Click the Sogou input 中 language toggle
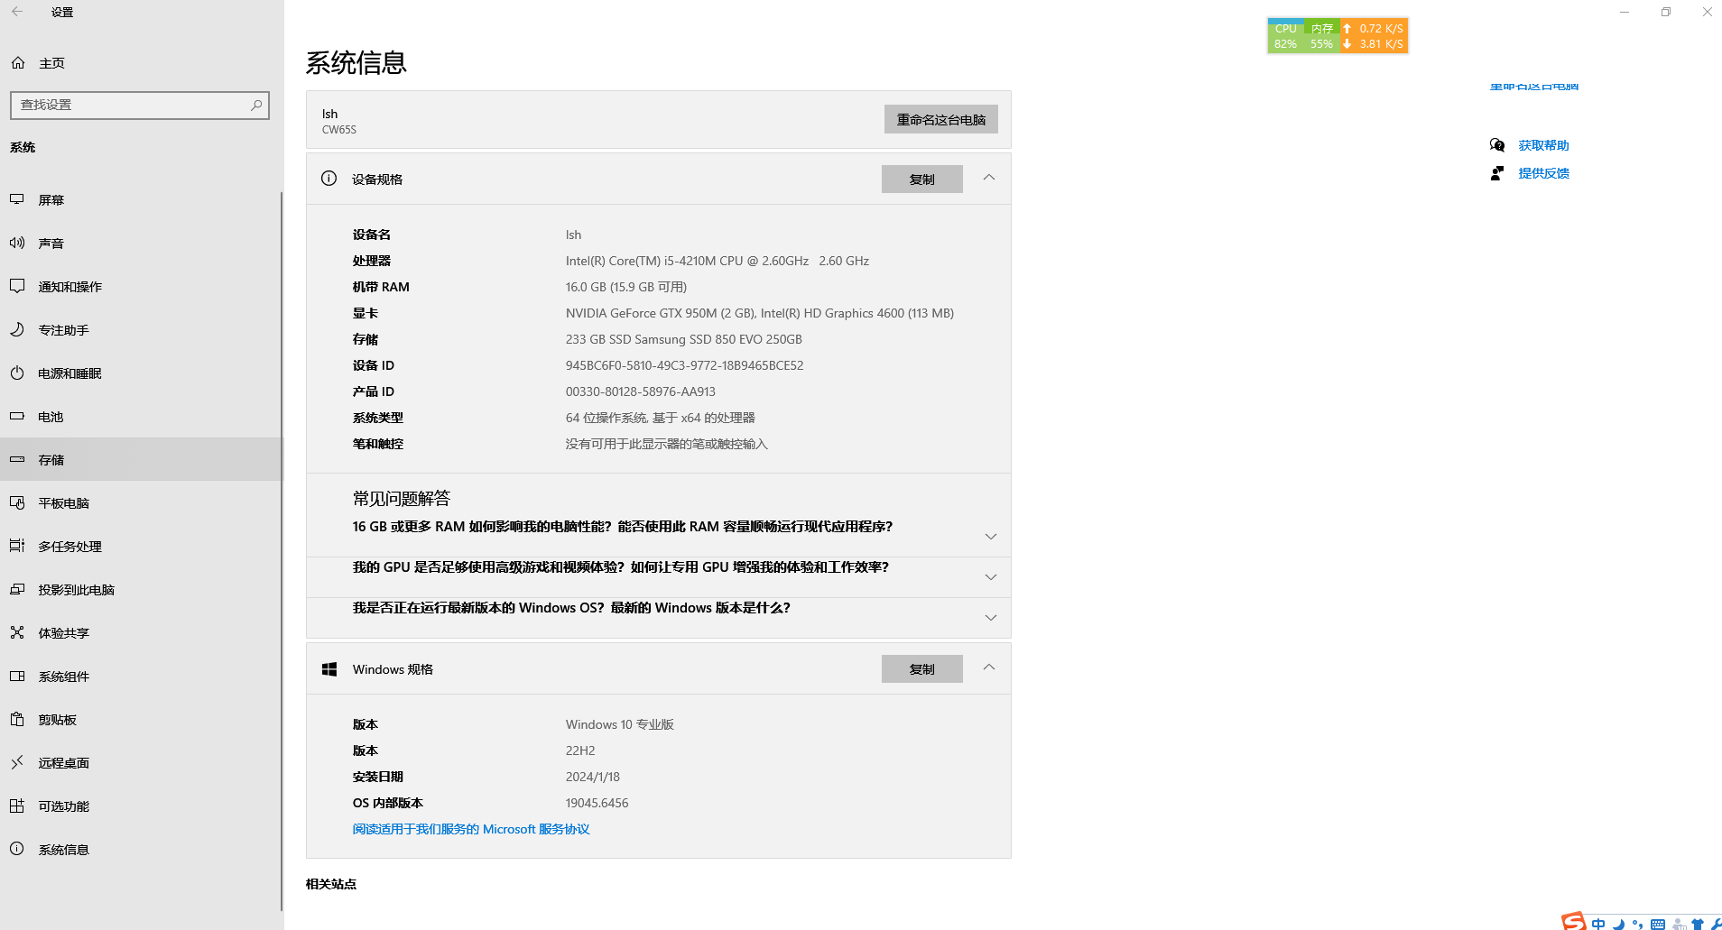1722x930 pixels. 1598,924
